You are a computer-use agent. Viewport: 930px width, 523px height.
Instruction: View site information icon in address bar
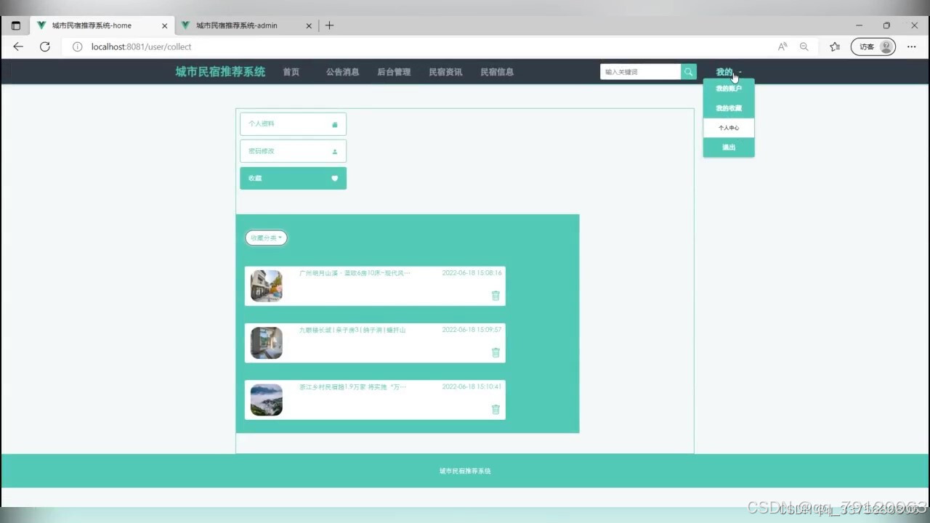coord(78,46)
